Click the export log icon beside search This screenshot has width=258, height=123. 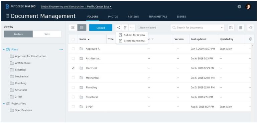(x=241, y=27)
